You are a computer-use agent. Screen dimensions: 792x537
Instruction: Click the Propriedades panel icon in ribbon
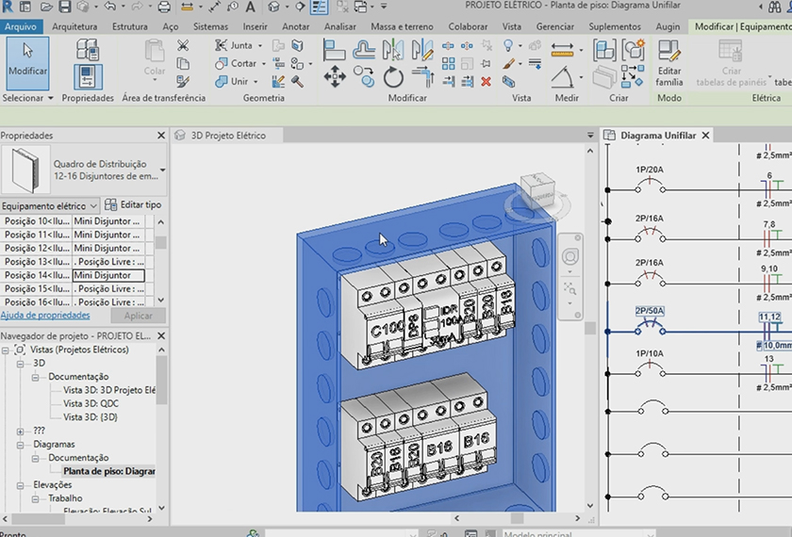88,77
